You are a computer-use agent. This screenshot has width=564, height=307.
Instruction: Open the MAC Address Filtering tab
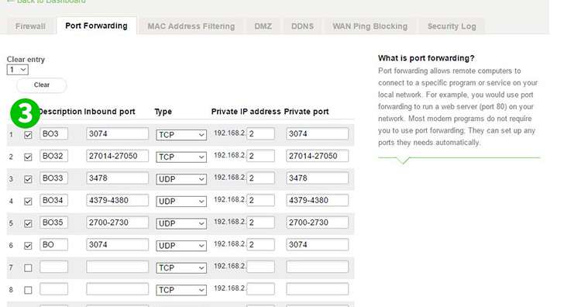pos(191,26)
